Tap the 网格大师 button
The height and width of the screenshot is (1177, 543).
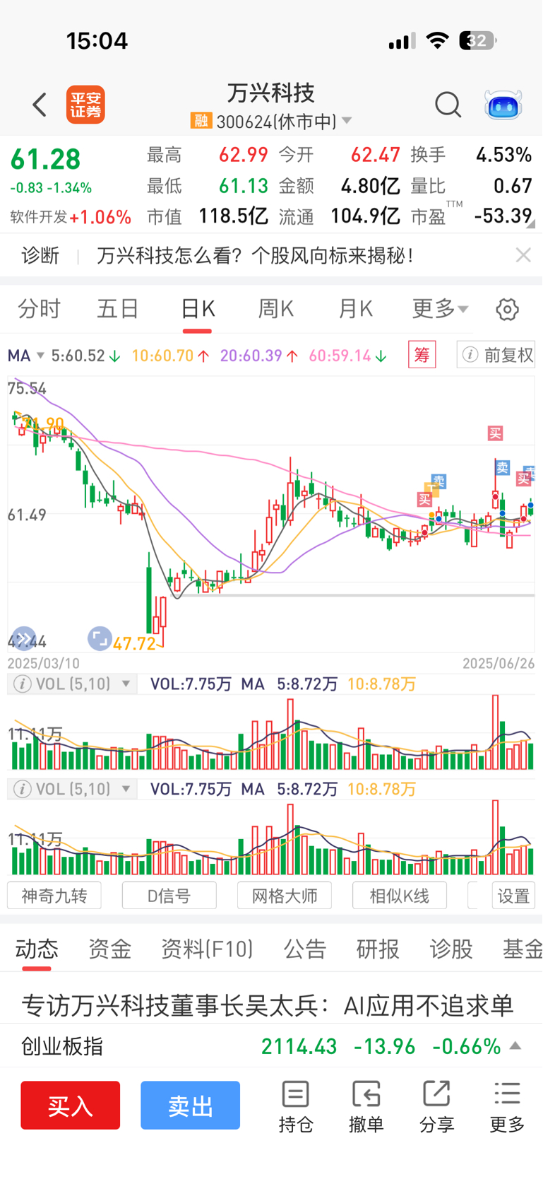click(285, 896)
